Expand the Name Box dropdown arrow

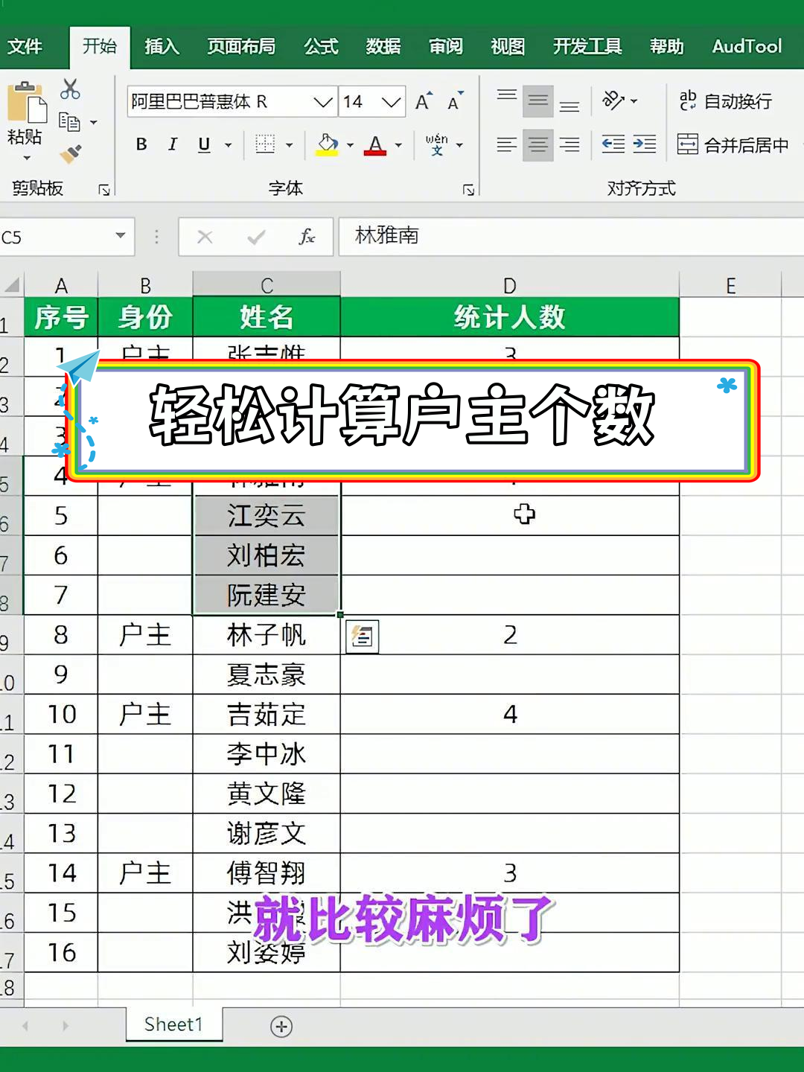pyautogui.click(x=120, y=236)
